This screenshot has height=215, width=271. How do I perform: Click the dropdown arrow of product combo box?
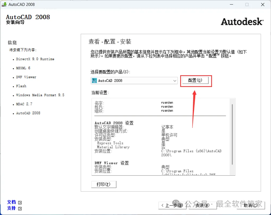click(175, 81)
